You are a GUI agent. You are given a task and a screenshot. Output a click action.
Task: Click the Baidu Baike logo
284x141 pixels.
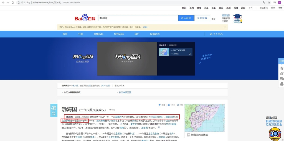85,17
